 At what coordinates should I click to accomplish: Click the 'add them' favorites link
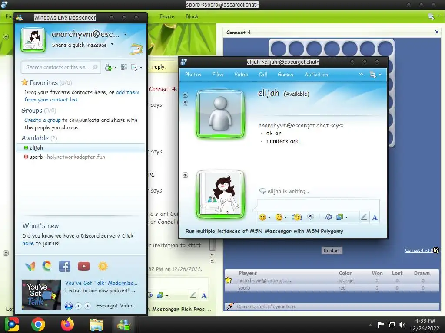[127, 92]
